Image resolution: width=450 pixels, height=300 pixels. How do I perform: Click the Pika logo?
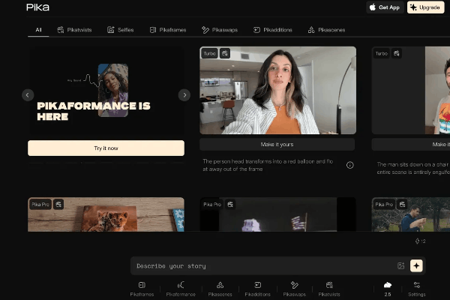(x=37, y=7)
